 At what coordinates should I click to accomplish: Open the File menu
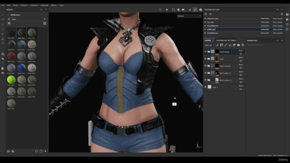tap(3, 5)
